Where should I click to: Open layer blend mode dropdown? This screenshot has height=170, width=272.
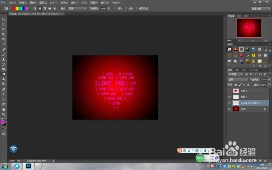point(238,79)
